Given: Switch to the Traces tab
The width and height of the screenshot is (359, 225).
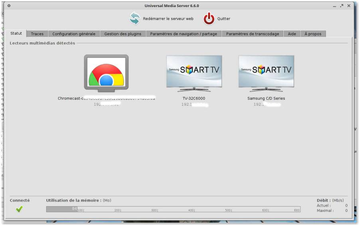Looking at the screenshot, I should (37, 34).
